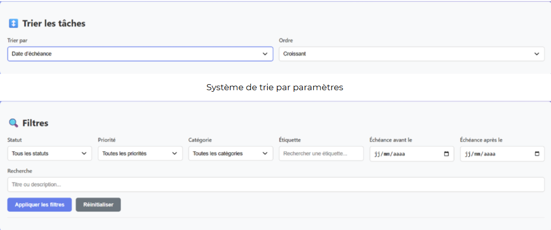This screenshot has height=230, width=551.
Task: Click the 'Filtres' heading text
Action: (35, 123)
